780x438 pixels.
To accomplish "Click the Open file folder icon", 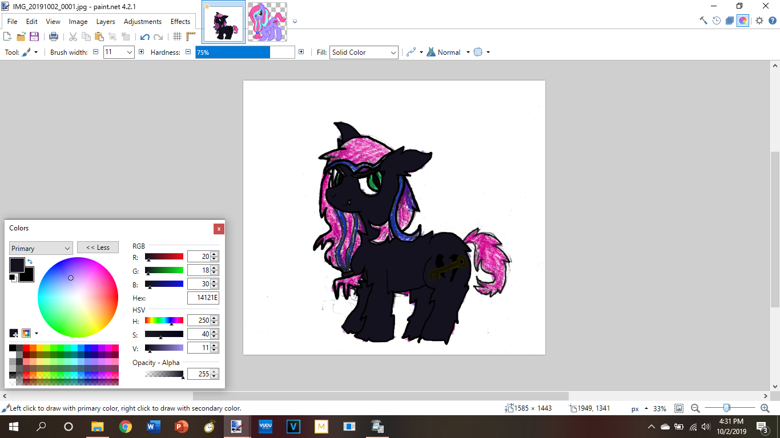I will (x=21, y=36).
